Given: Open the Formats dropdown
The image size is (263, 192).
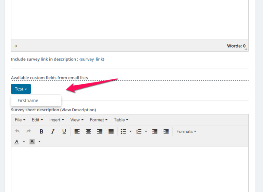Looking at the screenshot, I should point(186,131).
